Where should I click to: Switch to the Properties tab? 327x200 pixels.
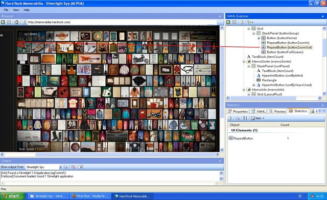(238, 111)
